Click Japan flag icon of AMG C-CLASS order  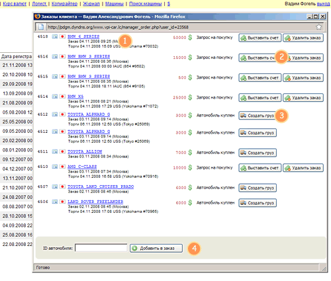point(62,167)
